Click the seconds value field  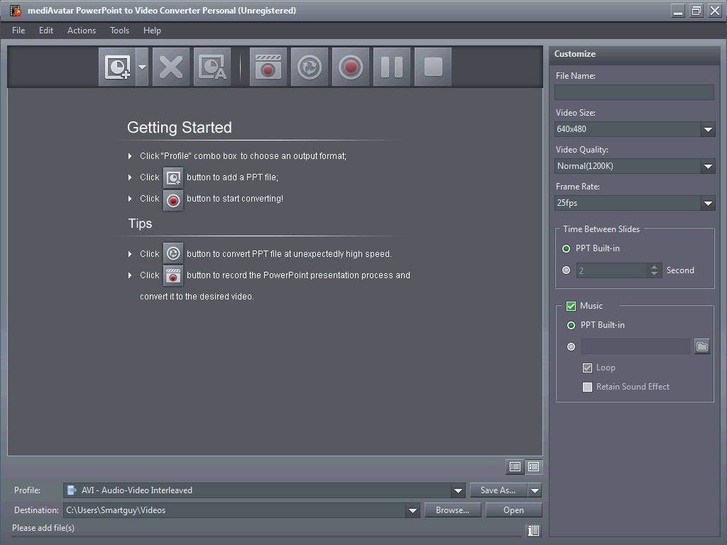[x=612, y=270]
